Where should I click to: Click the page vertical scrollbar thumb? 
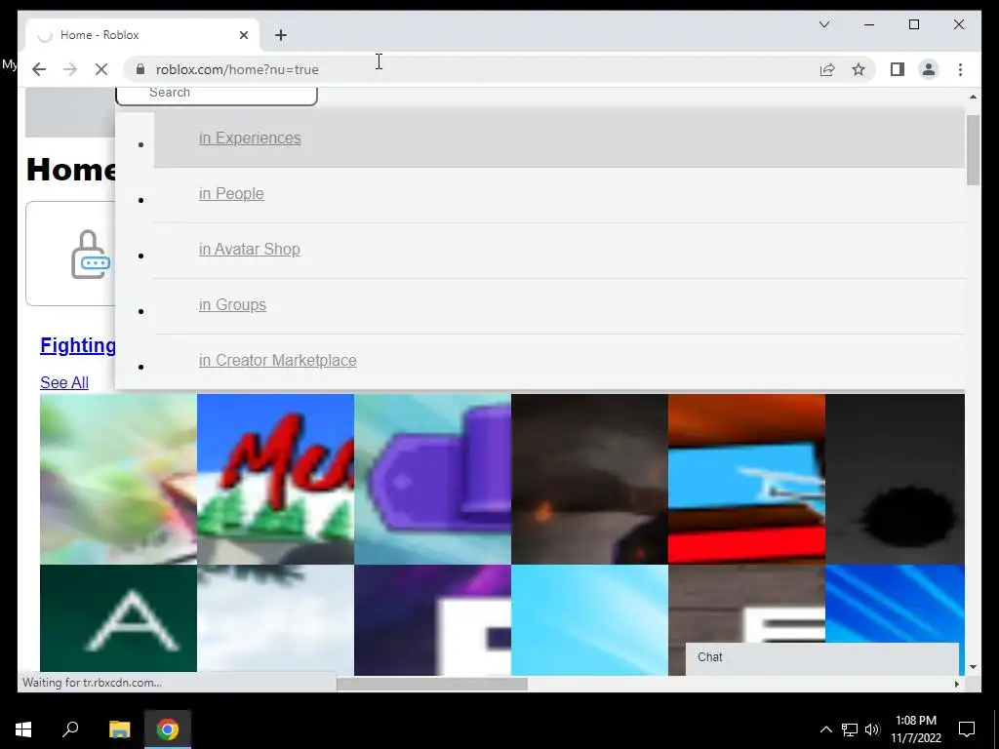coord(973,150)
